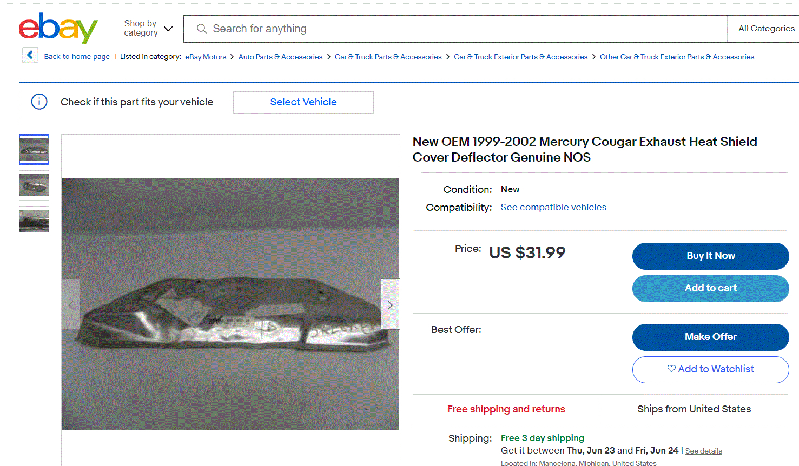This screenshot has width=799, height=466.
Task: Click the search magnifier icon
Action: tap(201, 29)
